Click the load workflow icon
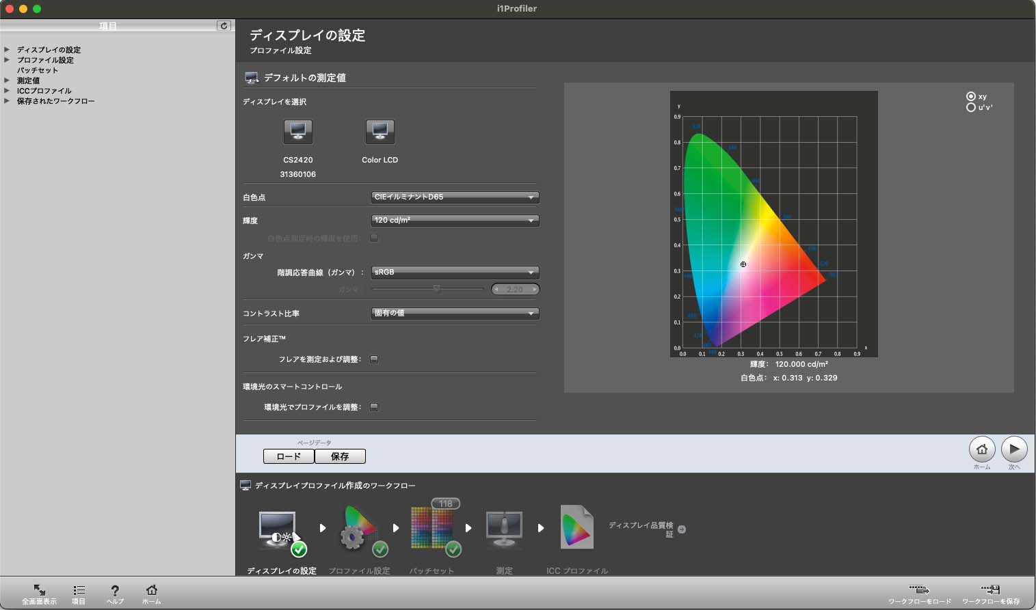The height and width of the screenshot is (610, 1036). [x=919, y=590]
